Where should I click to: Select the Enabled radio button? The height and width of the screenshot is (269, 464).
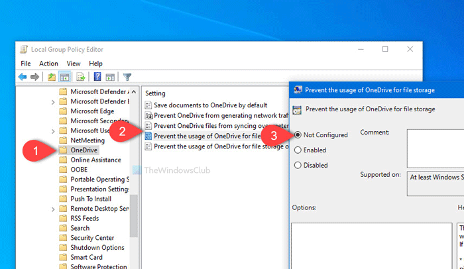[x=298, y=150]
